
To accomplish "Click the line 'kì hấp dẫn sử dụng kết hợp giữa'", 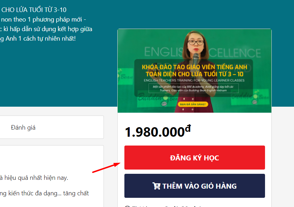I will pos(48,29).
